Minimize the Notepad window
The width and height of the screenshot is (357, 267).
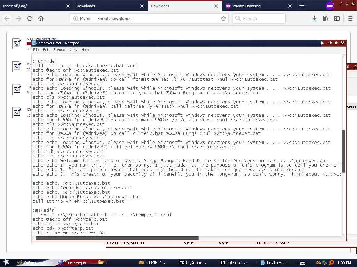pyautogui.click(x=330, y=43)
